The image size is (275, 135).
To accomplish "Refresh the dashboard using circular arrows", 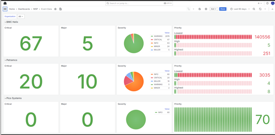I will [x=260, y=9].
